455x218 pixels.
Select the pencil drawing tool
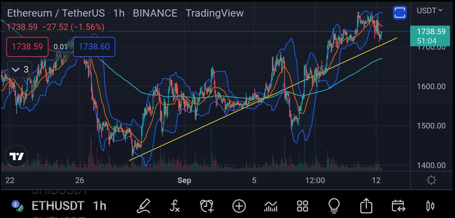tap(144, 206)
